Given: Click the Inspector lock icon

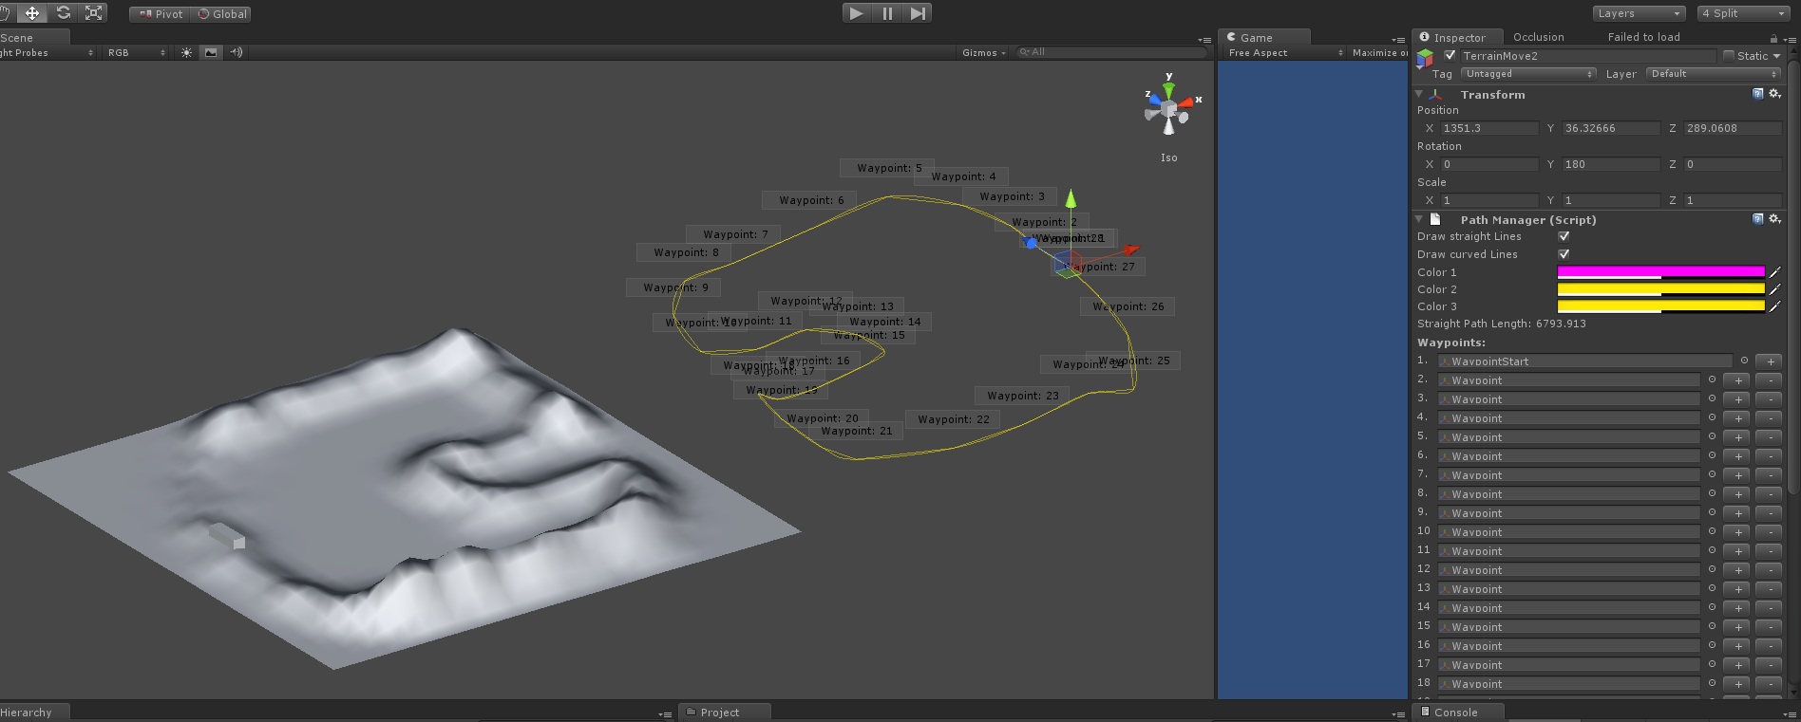Looking at the screenshot, I should (1773, 39).
